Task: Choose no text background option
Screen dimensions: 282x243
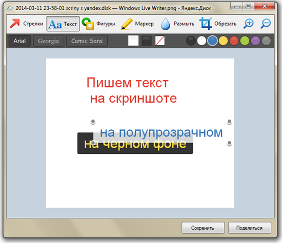Action: pos(160,40)
